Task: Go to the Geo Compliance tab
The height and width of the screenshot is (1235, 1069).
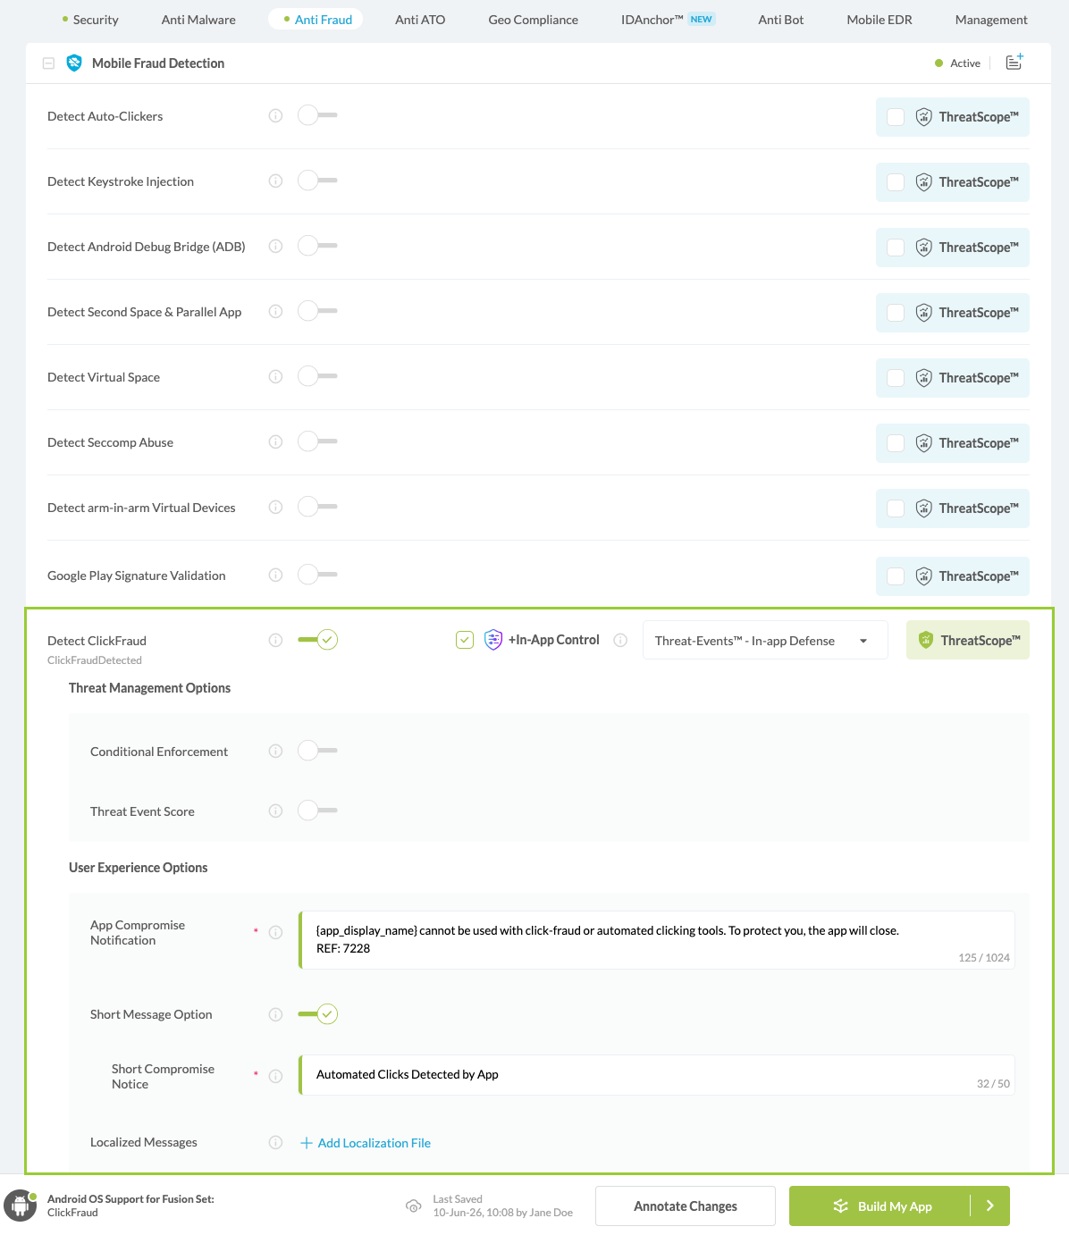Action: 533,20
